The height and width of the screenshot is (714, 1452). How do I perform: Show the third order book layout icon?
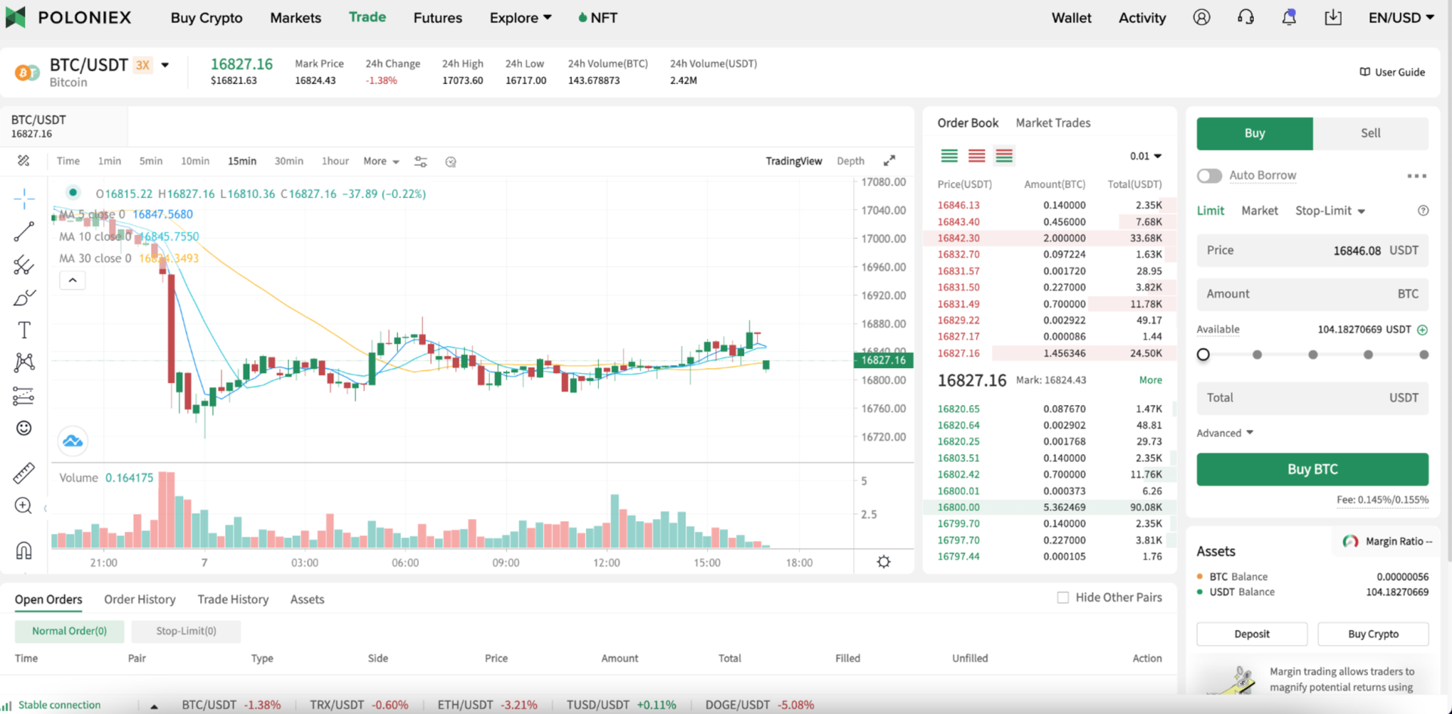[1004, 156]
